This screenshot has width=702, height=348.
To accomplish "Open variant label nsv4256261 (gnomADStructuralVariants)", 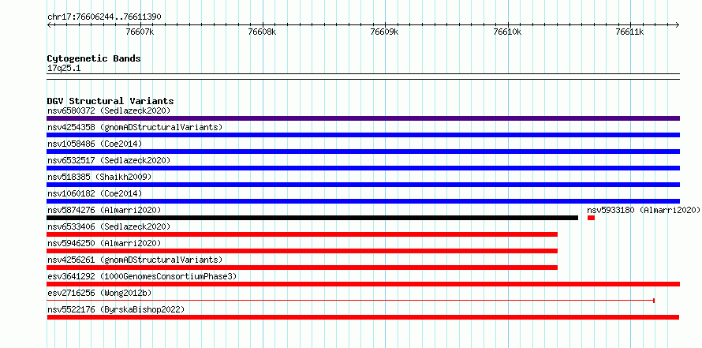I will pos(135,260).
